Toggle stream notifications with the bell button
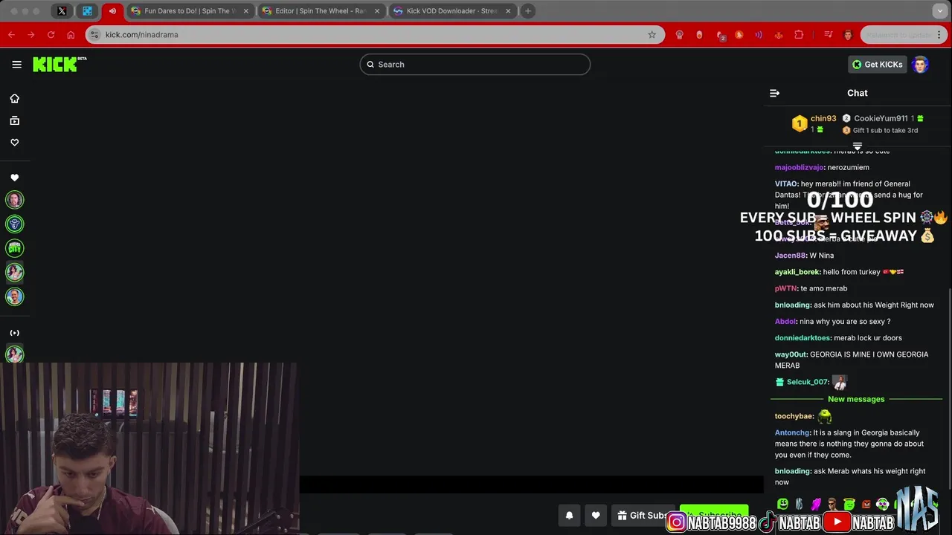The height and width of the screenshot is (535, 952). tap(569, 515)
